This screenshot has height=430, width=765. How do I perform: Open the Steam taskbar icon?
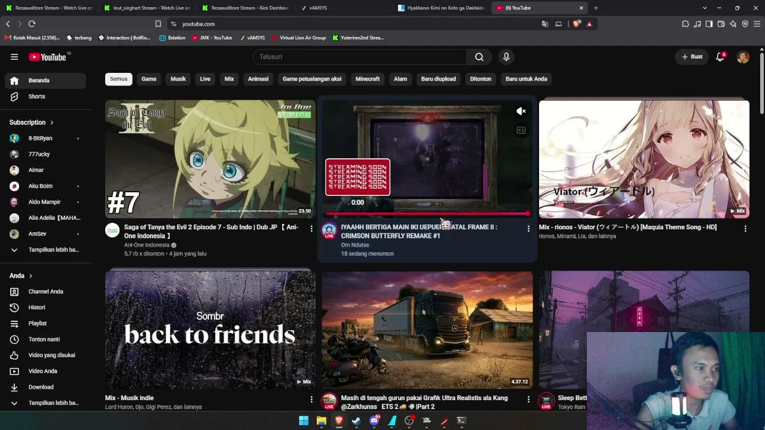(x=356, y=420)
